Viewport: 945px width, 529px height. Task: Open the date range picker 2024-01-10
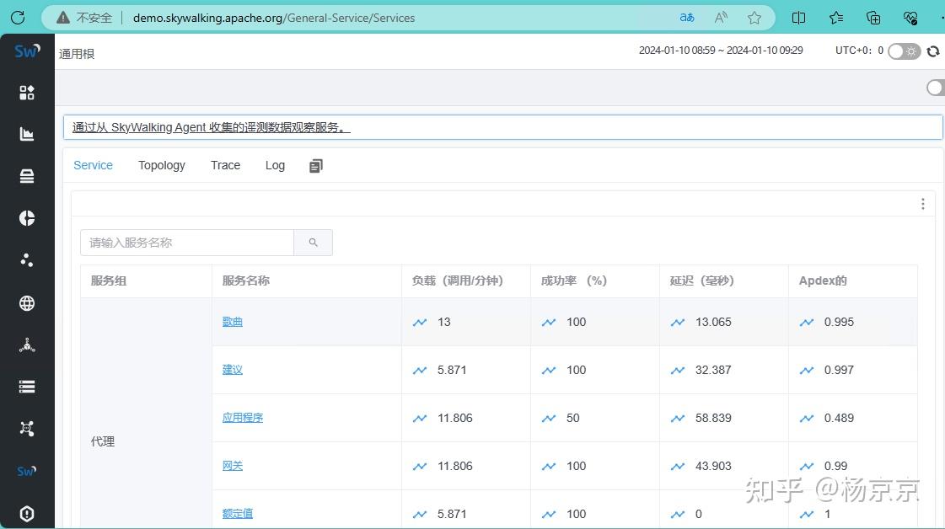tap(721, 51)
